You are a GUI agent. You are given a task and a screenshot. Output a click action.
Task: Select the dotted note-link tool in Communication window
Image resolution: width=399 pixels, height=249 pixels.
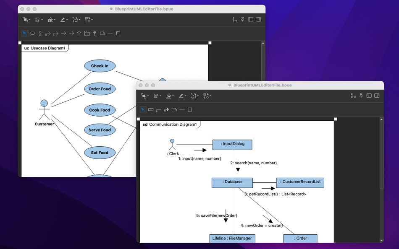pos(182,109)
